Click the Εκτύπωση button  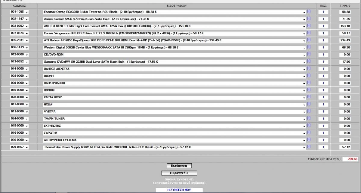point(179,165)
